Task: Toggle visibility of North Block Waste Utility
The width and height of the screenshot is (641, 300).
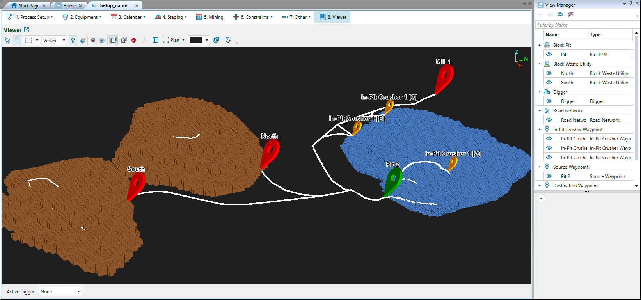Action: coord(549,73)
